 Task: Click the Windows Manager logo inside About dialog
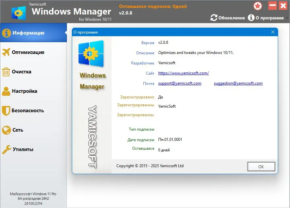click(x=91, y=54)
